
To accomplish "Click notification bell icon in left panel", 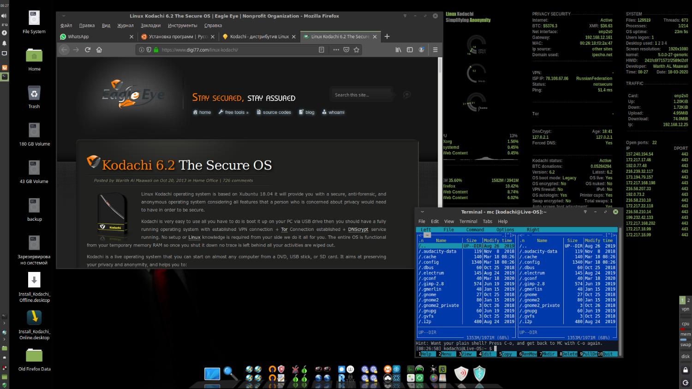I will click(4, 43).
